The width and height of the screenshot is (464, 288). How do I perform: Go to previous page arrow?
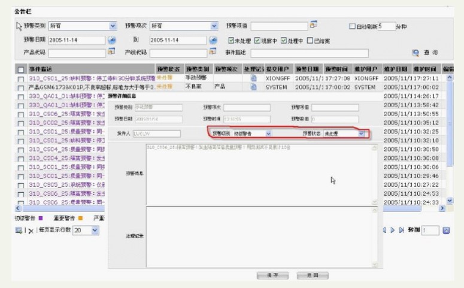[x=384, y=230]
